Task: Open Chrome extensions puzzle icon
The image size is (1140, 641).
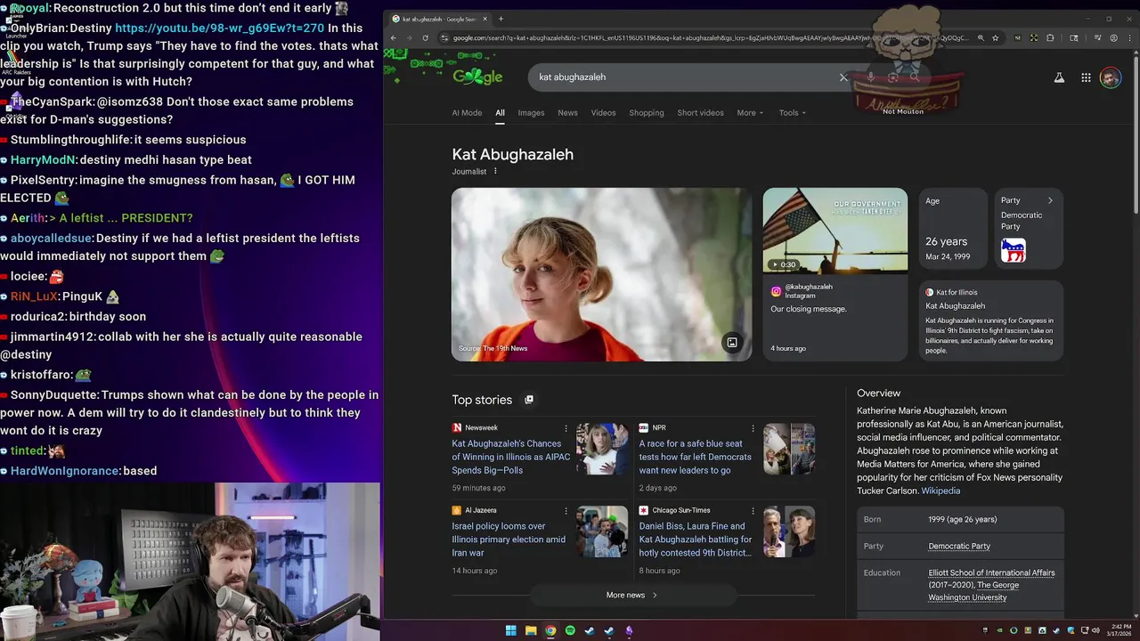Action: (1050, 38)
